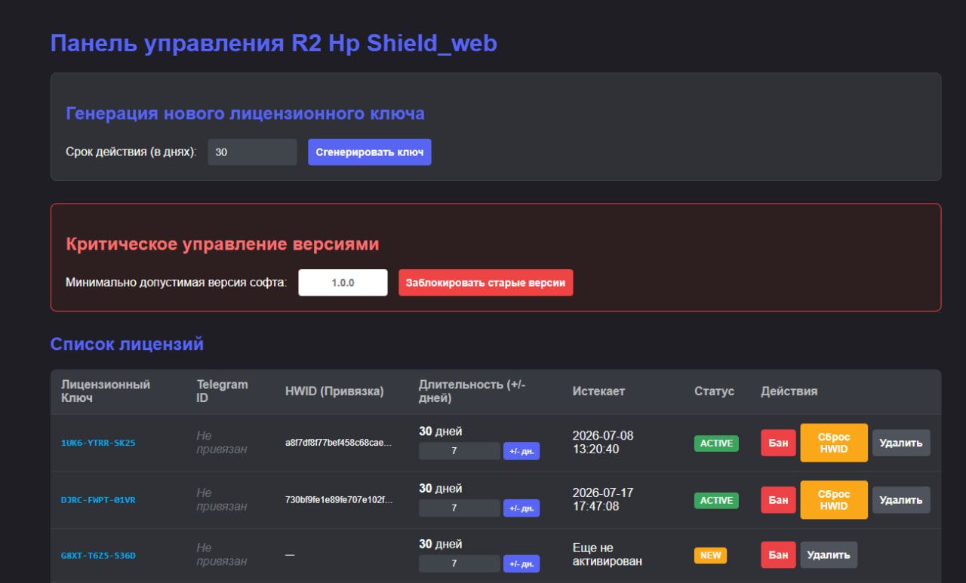
Task: Delete the license G8XT-T6Z5-536D
Action: pos(829,555)
